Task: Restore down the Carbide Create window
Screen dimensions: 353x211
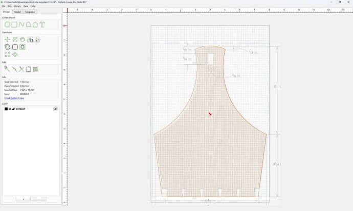Action: pyautogui.click(x=340, y=2)
